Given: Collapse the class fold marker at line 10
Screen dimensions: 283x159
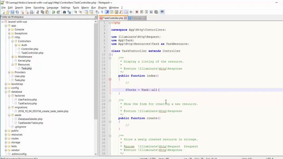Looking at the screenshot, I should tap(110, 54).
